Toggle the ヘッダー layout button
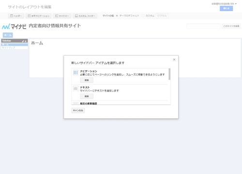 coord(16,16)
